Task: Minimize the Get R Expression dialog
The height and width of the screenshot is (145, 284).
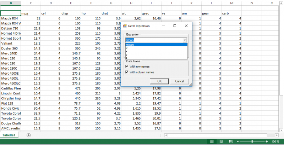Action: 163,26
